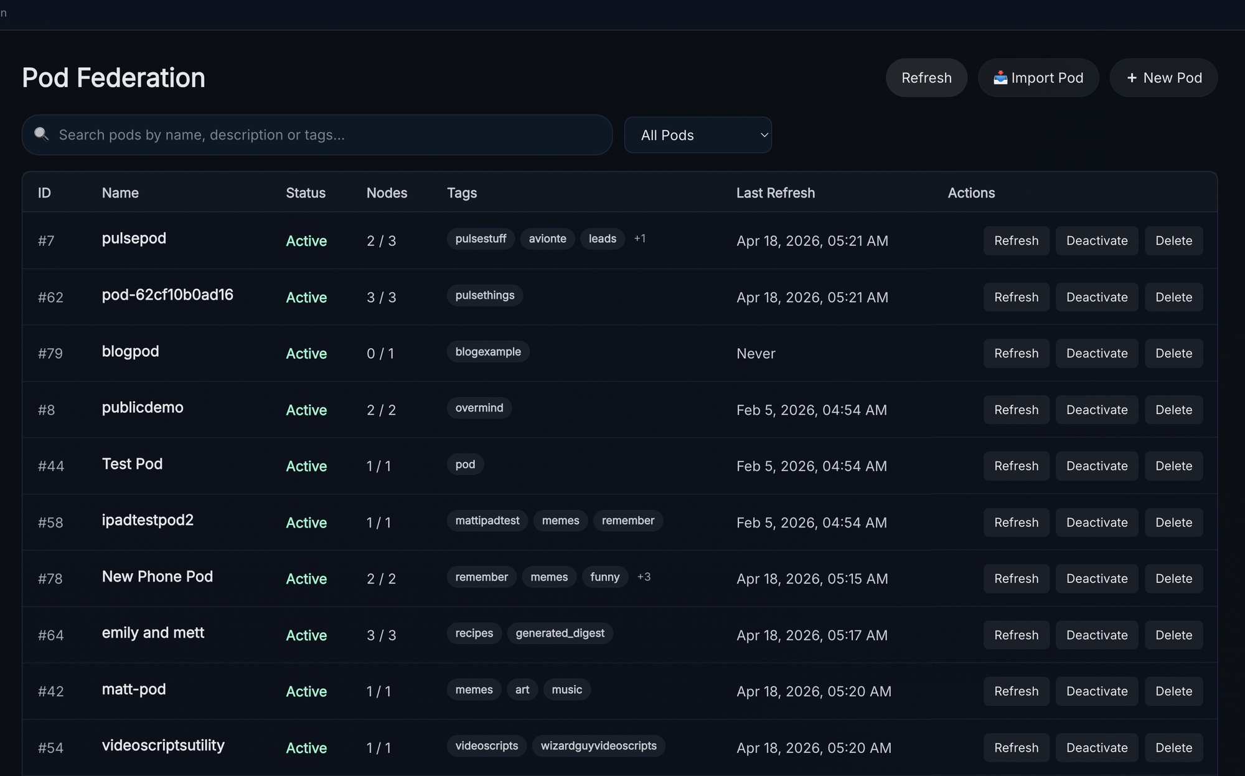Click the plus icon on New Pod
Viewport: 1245px width, 776px height.
[1132, 78]
